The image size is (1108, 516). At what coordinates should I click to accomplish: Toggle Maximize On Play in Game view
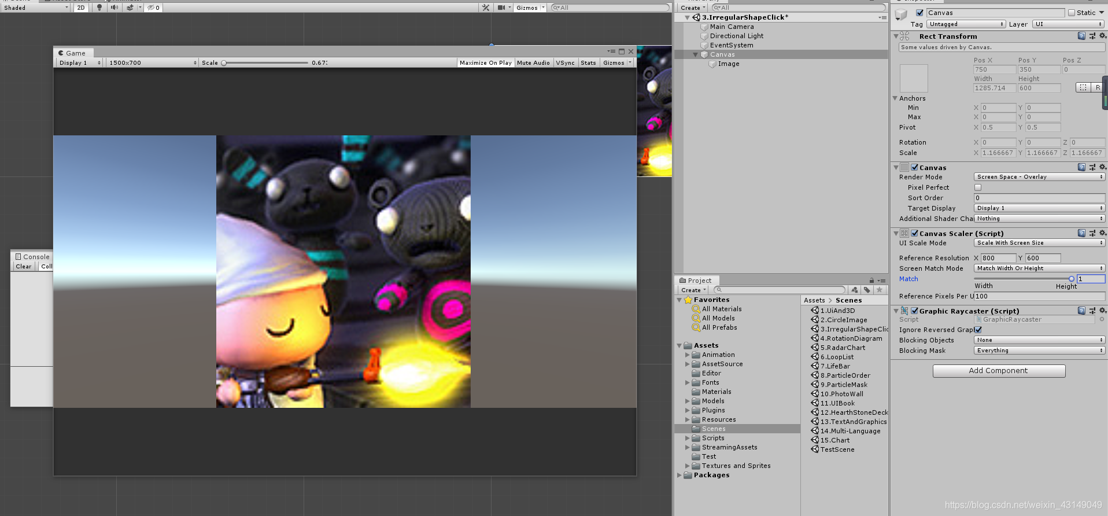[486, 62]
